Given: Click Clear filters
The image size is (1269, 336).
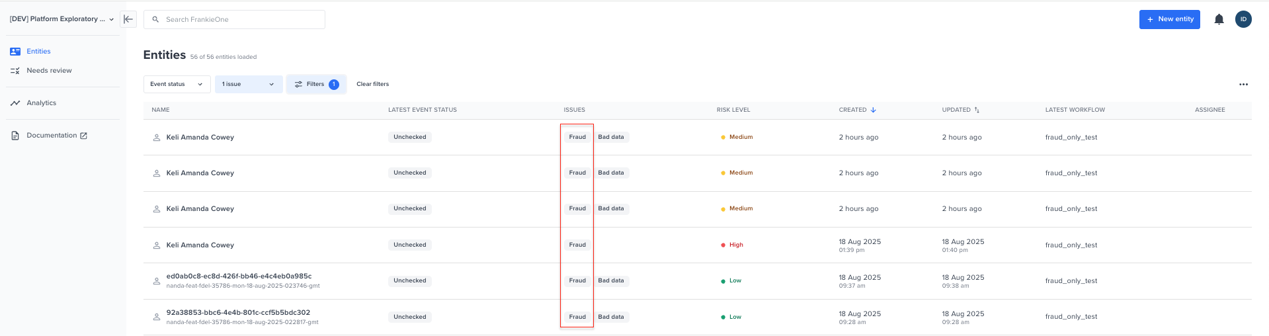Looking at the screenshot, I should click(372, 85).
